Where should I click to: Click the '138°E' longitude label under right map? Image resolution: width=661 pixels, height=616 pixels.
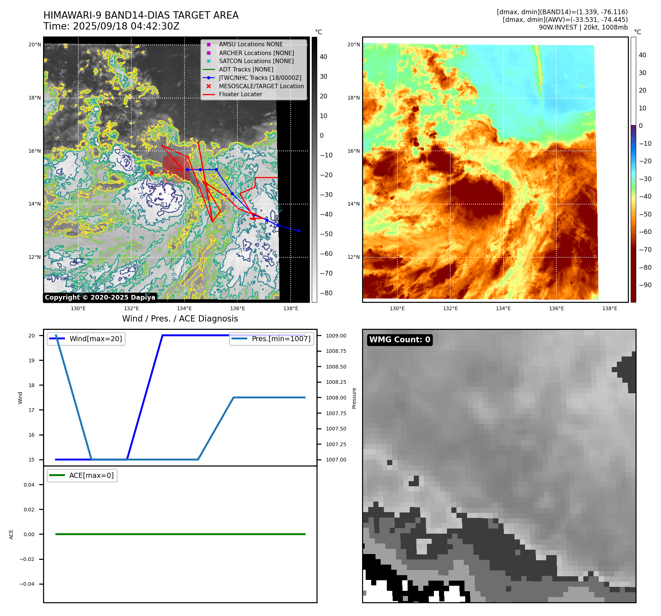[x=610, y=308]
